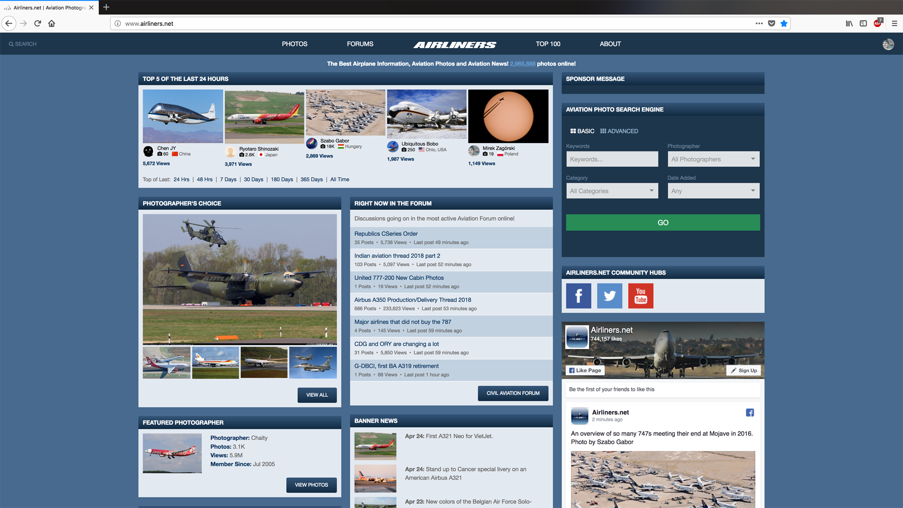The width and height of the screenshot is (903, 508).
Task: Open the 2,965,888 photos online link
Action: click(522, 64)
